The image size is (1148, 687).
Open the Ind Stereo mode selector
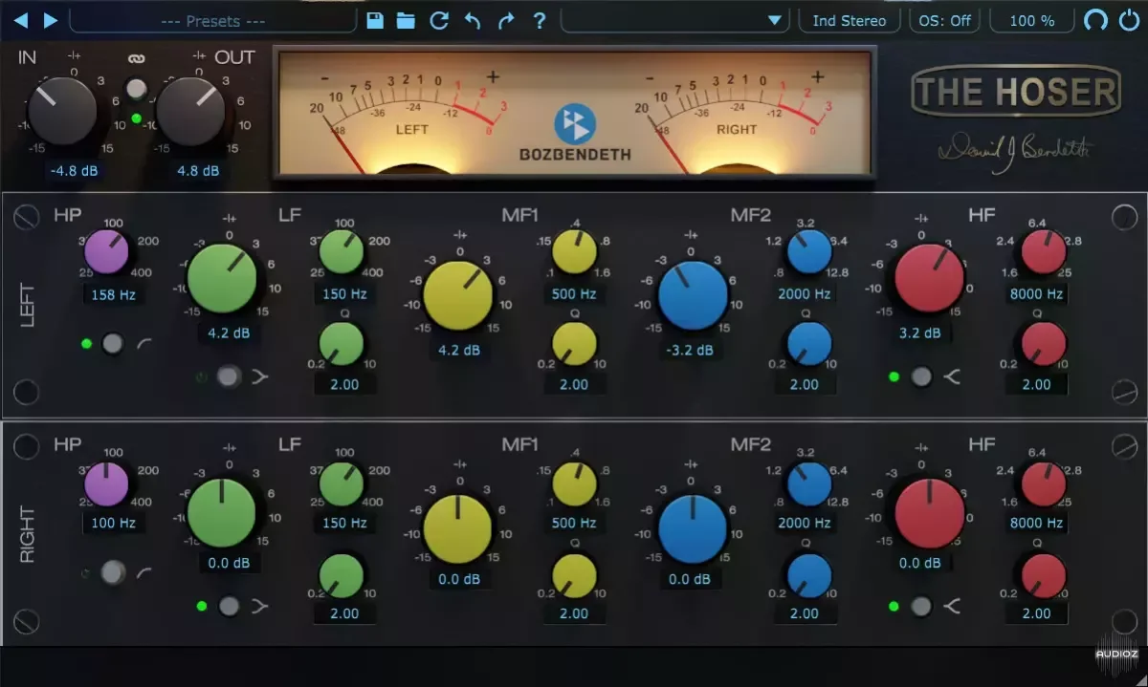point(850,20)
